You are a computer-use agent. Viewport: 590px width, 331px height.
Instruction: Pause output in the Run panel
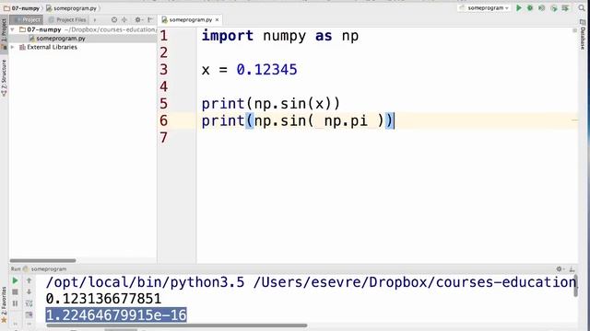(x=15, y=303)
